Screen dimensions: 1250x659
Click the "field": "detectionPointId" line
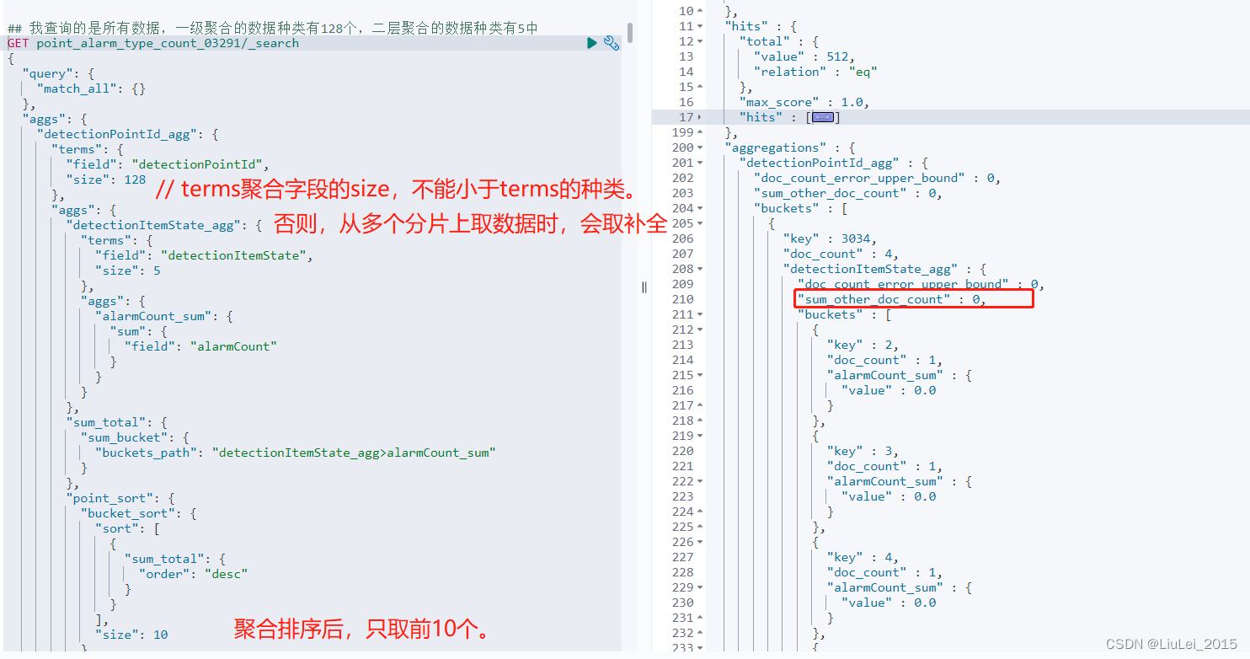167,164
